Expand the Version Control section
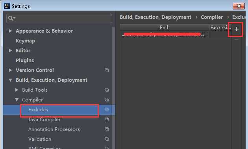Image resolution: width=248 pixels, height=149 pixels. click(x=11, y=70)
